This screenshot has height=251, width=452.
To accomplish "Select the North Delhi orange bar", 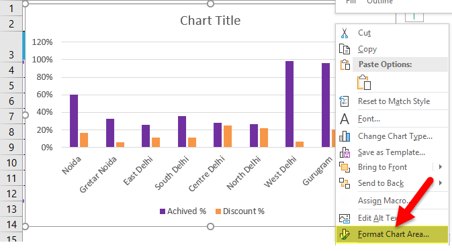I will [264, 138].
